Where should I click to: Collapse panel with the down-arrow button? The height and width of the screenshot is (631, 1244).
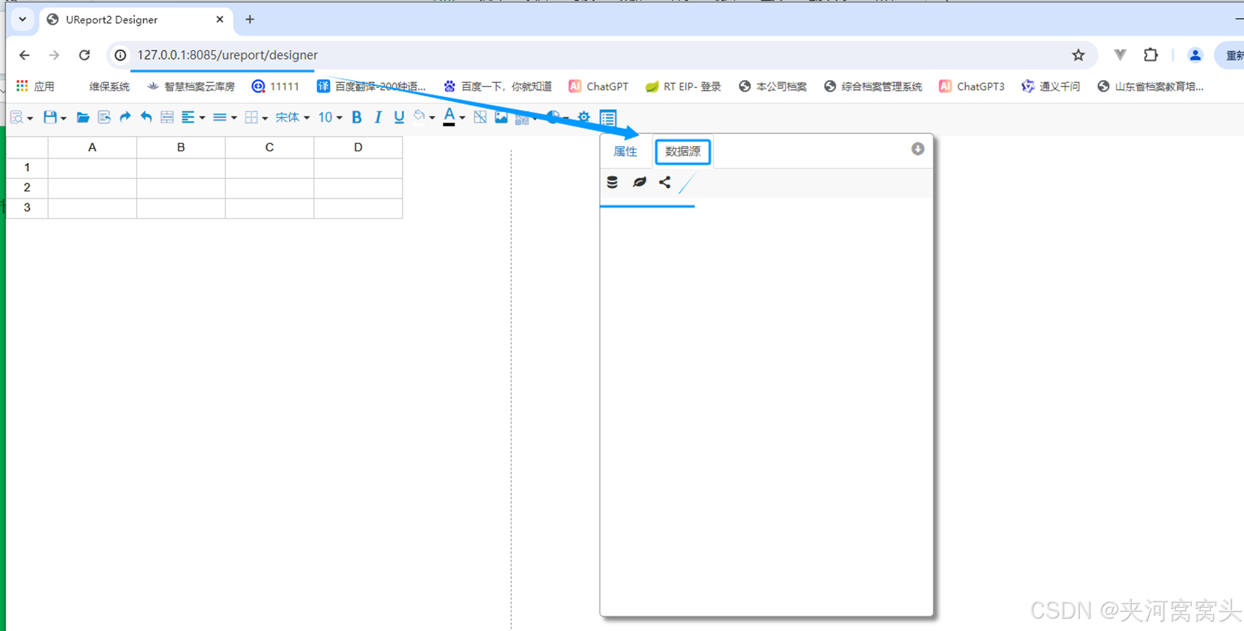click(918, 149)
